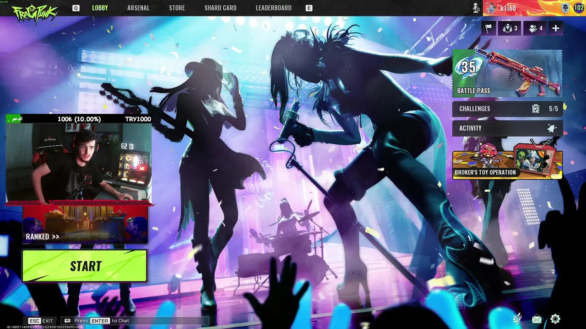
Task: Open the Store tab
Action: click(x=177, y=8)
